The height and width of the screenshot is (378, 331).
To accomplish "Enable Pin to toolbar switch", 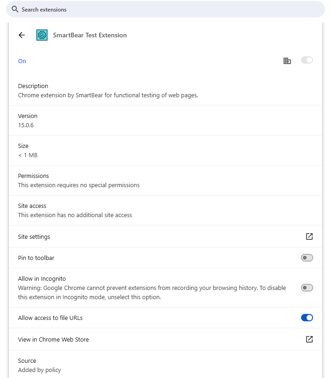I will [x=307, y=258].
